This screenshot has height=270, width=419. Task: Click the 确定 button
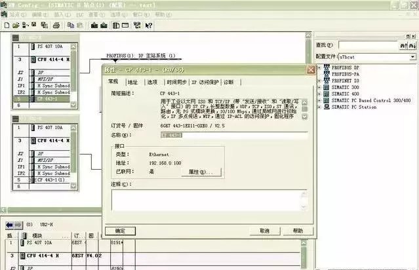[x=121, y=231]
